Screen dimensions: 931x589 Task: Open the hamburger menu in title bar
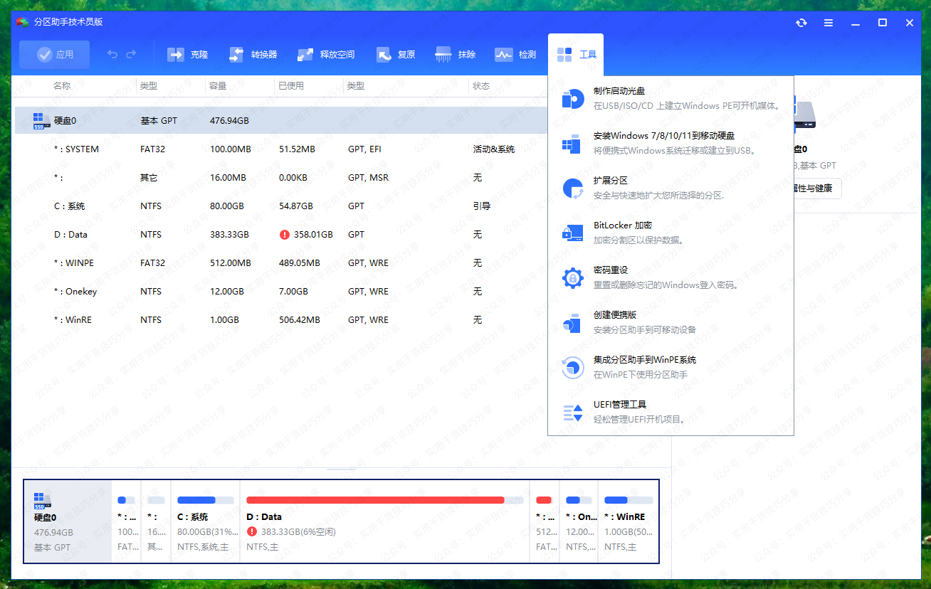[x=828, y=22]
